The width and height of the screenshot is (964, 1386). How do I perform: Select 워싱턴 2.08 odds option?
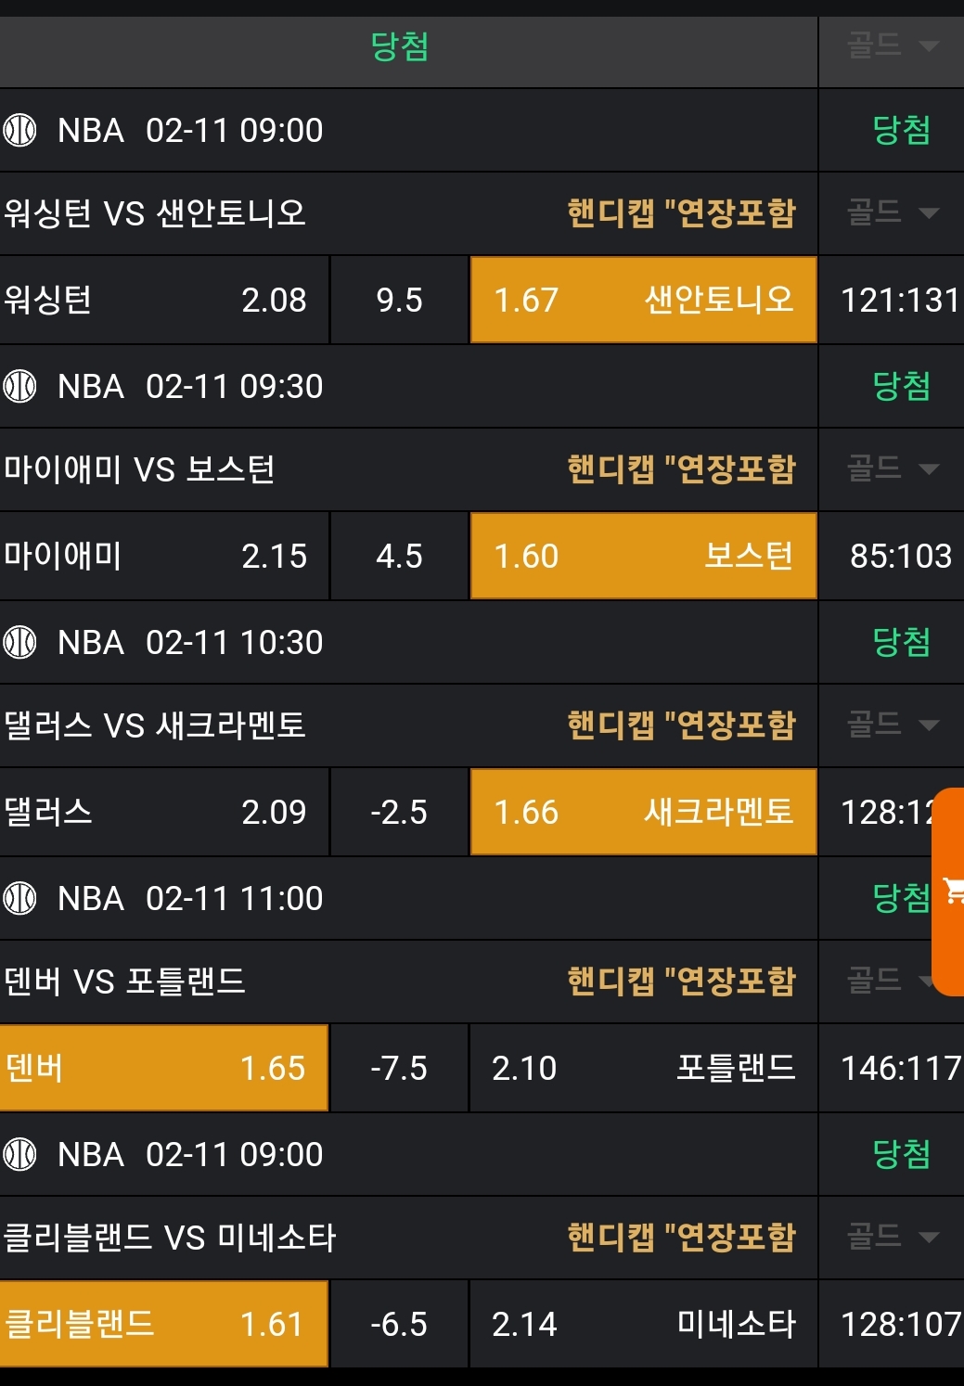click(x=164, y=301)
